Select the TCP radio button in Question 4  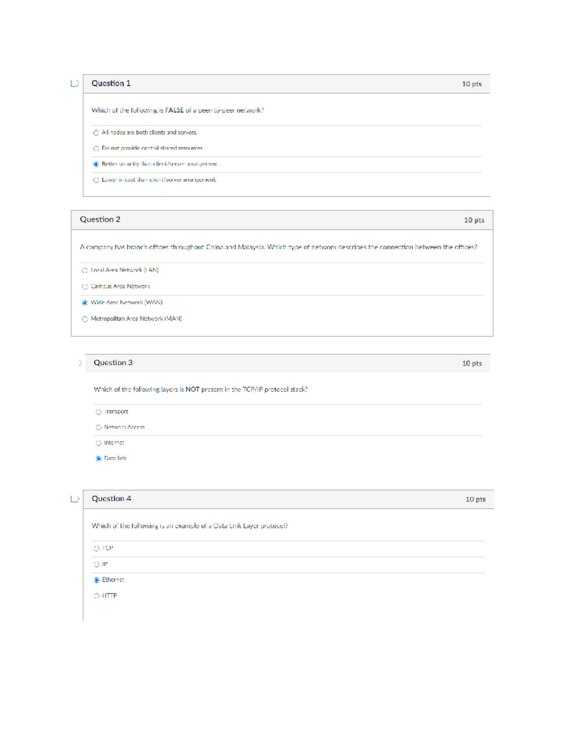(97, 548)
